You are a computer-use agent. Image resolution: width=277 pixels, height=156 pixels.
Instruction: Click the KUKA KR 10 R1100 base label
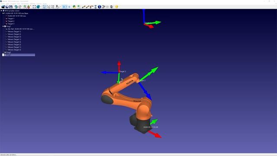pos(151,127)
